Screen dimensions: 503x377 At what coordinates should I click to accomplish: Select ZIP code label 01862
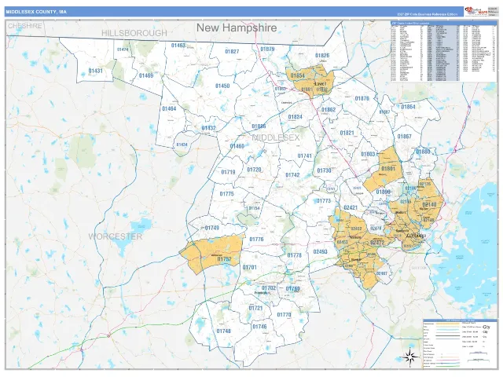tap(329, 110)
